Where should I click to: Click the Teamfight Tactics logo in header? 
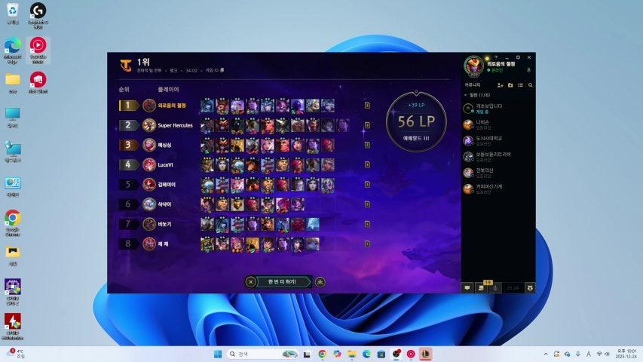click(x=126, y=66)
